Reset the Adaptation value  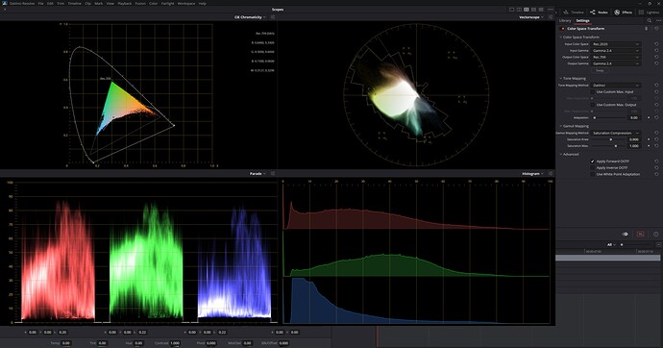tap(656, 117)
